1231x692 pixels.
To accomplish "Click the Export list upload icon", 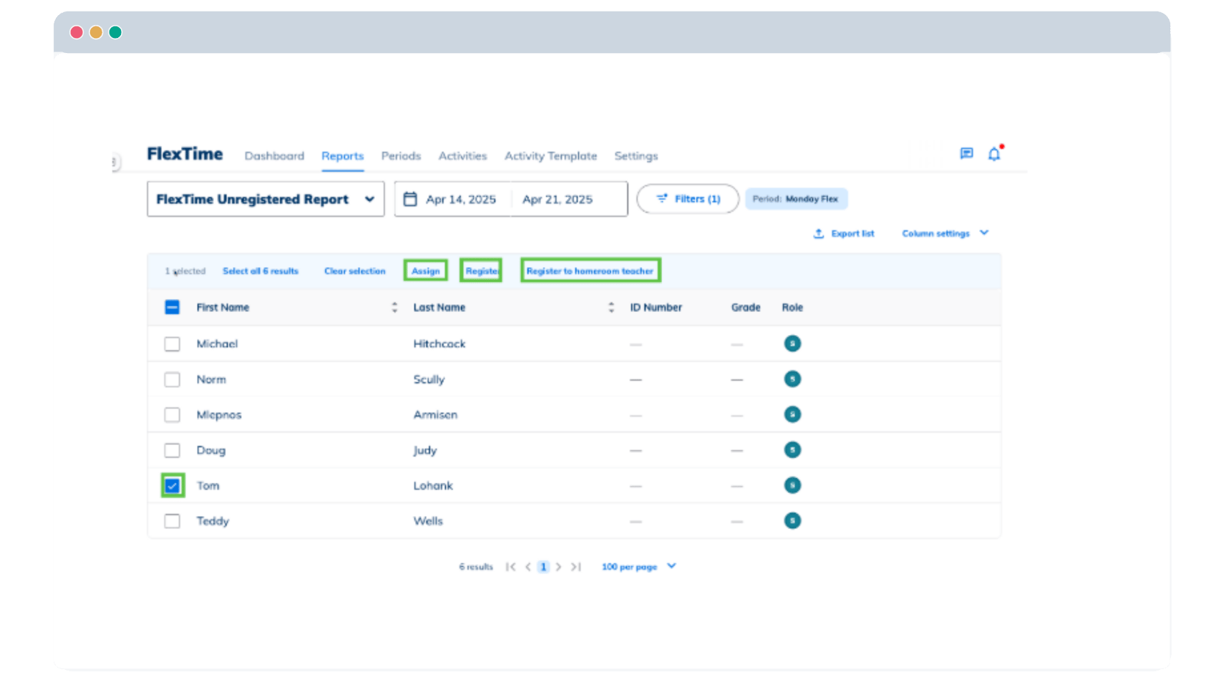I will click(x=819, y=234).
